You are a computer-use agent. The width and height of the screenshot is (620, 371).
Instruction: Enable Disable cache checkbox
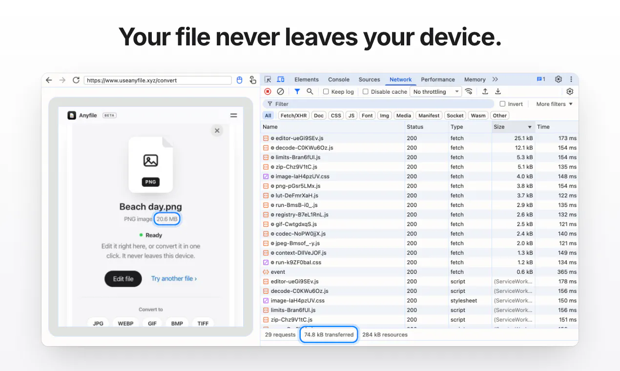[365, 92]
